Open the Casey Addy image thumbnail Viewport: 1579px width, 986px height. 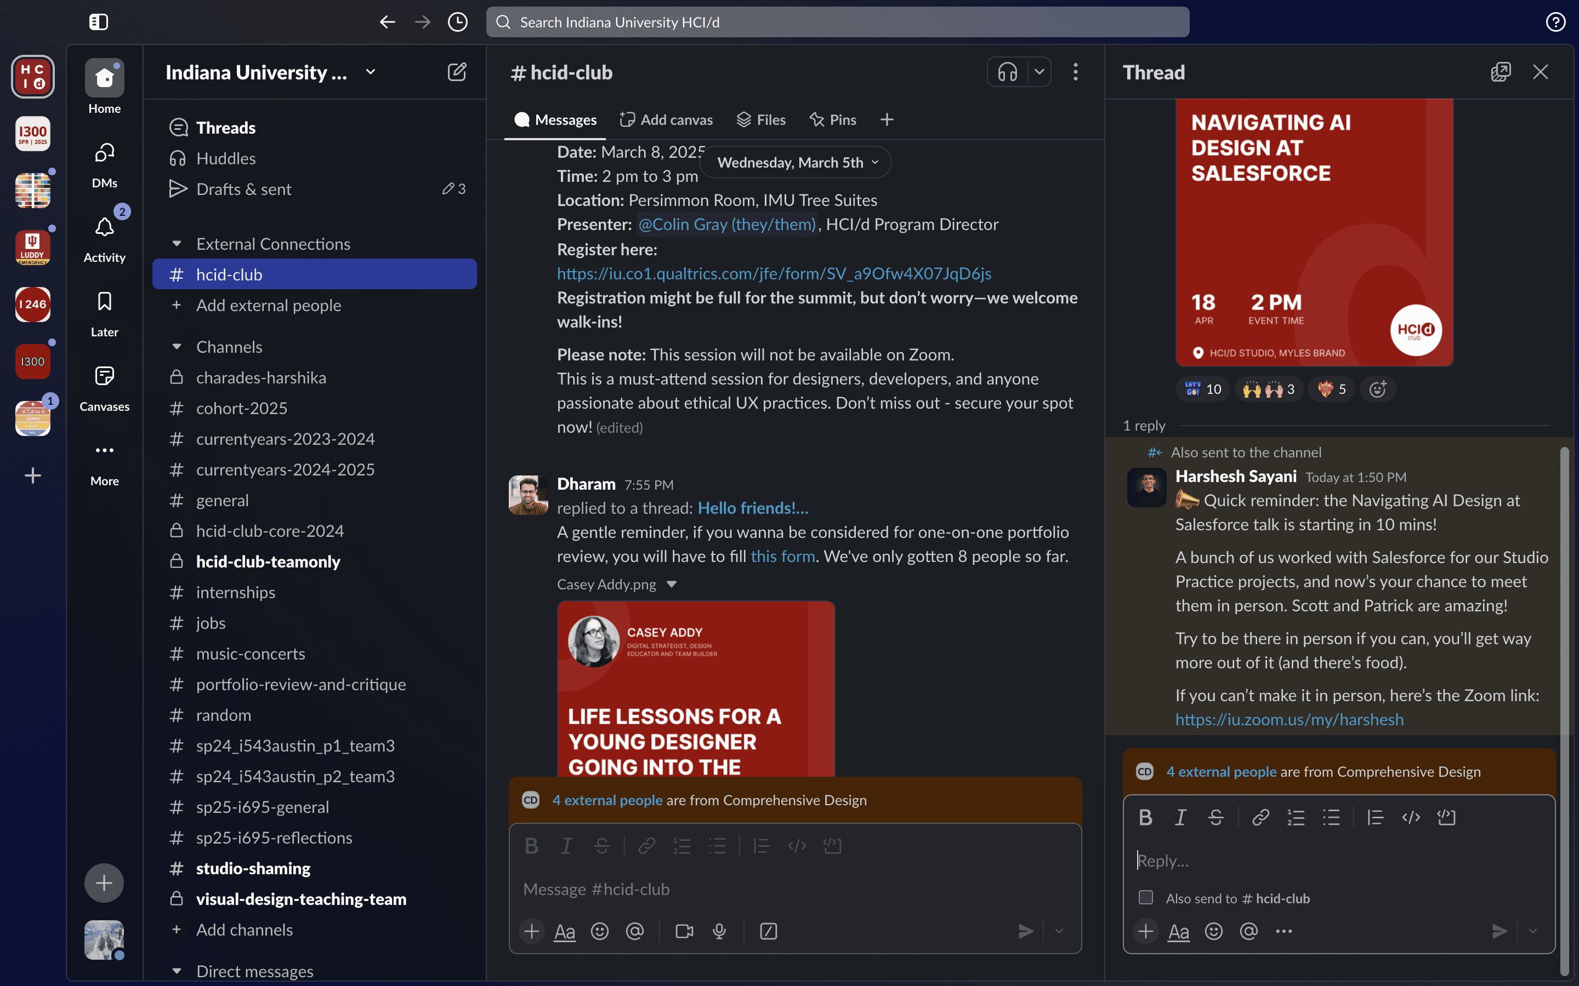tap(696, 689)
